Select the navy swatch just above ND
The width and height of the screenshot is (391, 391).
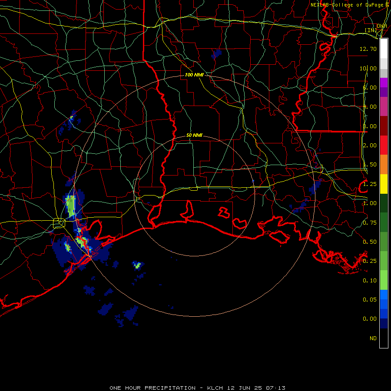pos(384,323)
